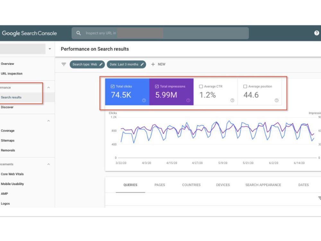Click the filter list icon beside Search type
Image resolution: width=321 pixels, height=241 pixels.
pos(64,64)
